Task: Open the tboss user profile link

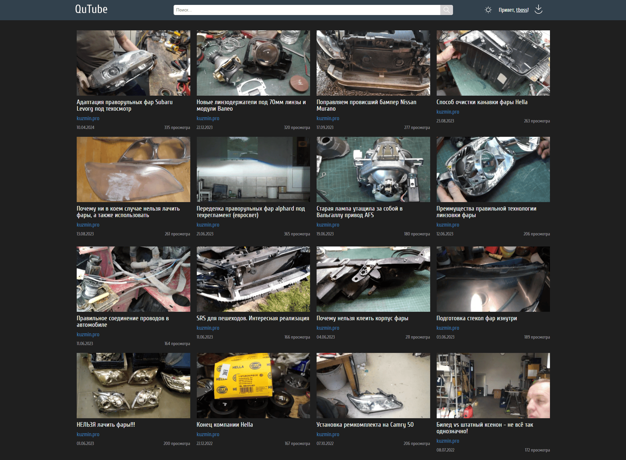Action: 522,10
